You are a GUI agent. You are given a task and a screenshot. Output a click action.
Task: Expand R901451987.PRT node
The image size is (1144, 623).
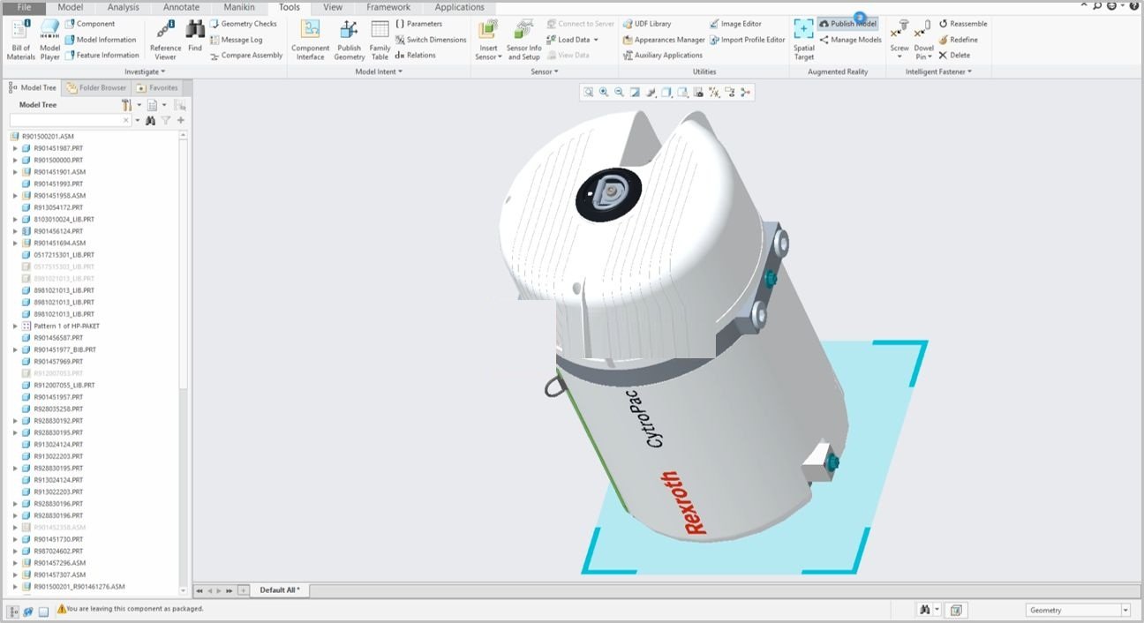(x=15, y=148)
